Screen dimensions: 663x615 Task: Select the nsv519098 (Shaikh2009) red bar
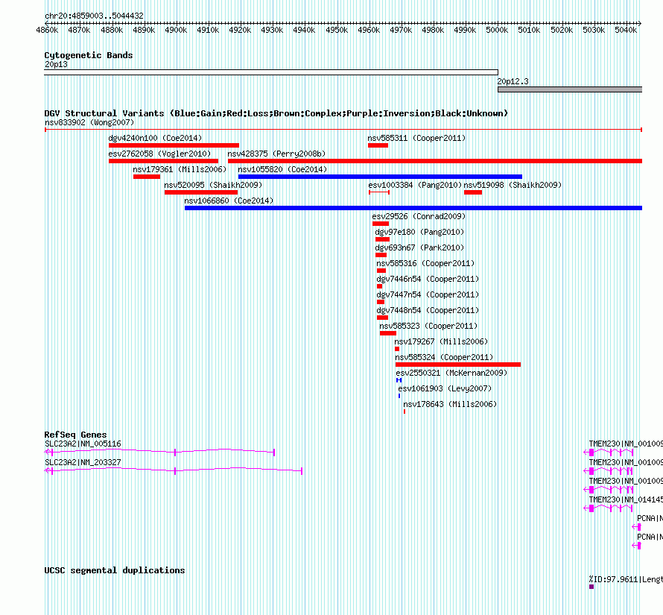473,192
